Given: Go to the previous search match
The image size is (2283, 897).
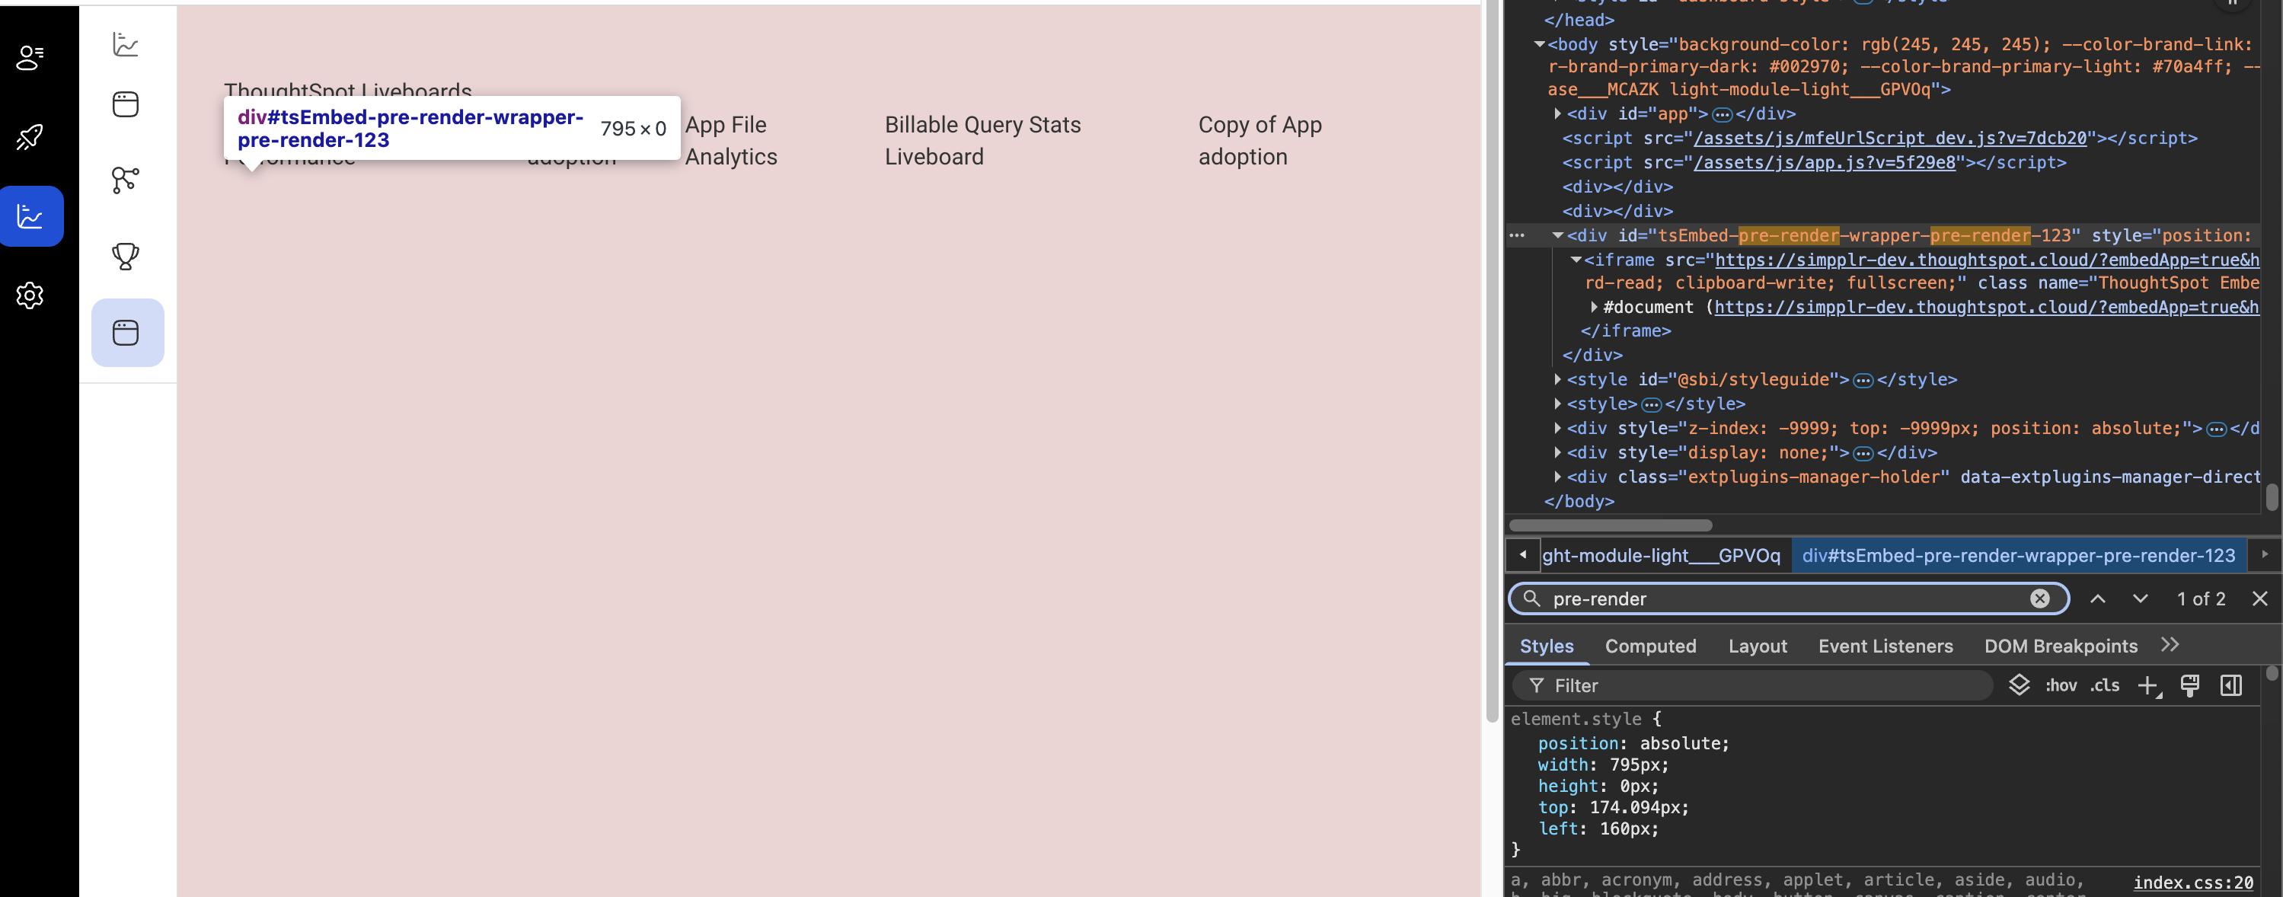Looking at the screenshot, I should pos(2098,599).
